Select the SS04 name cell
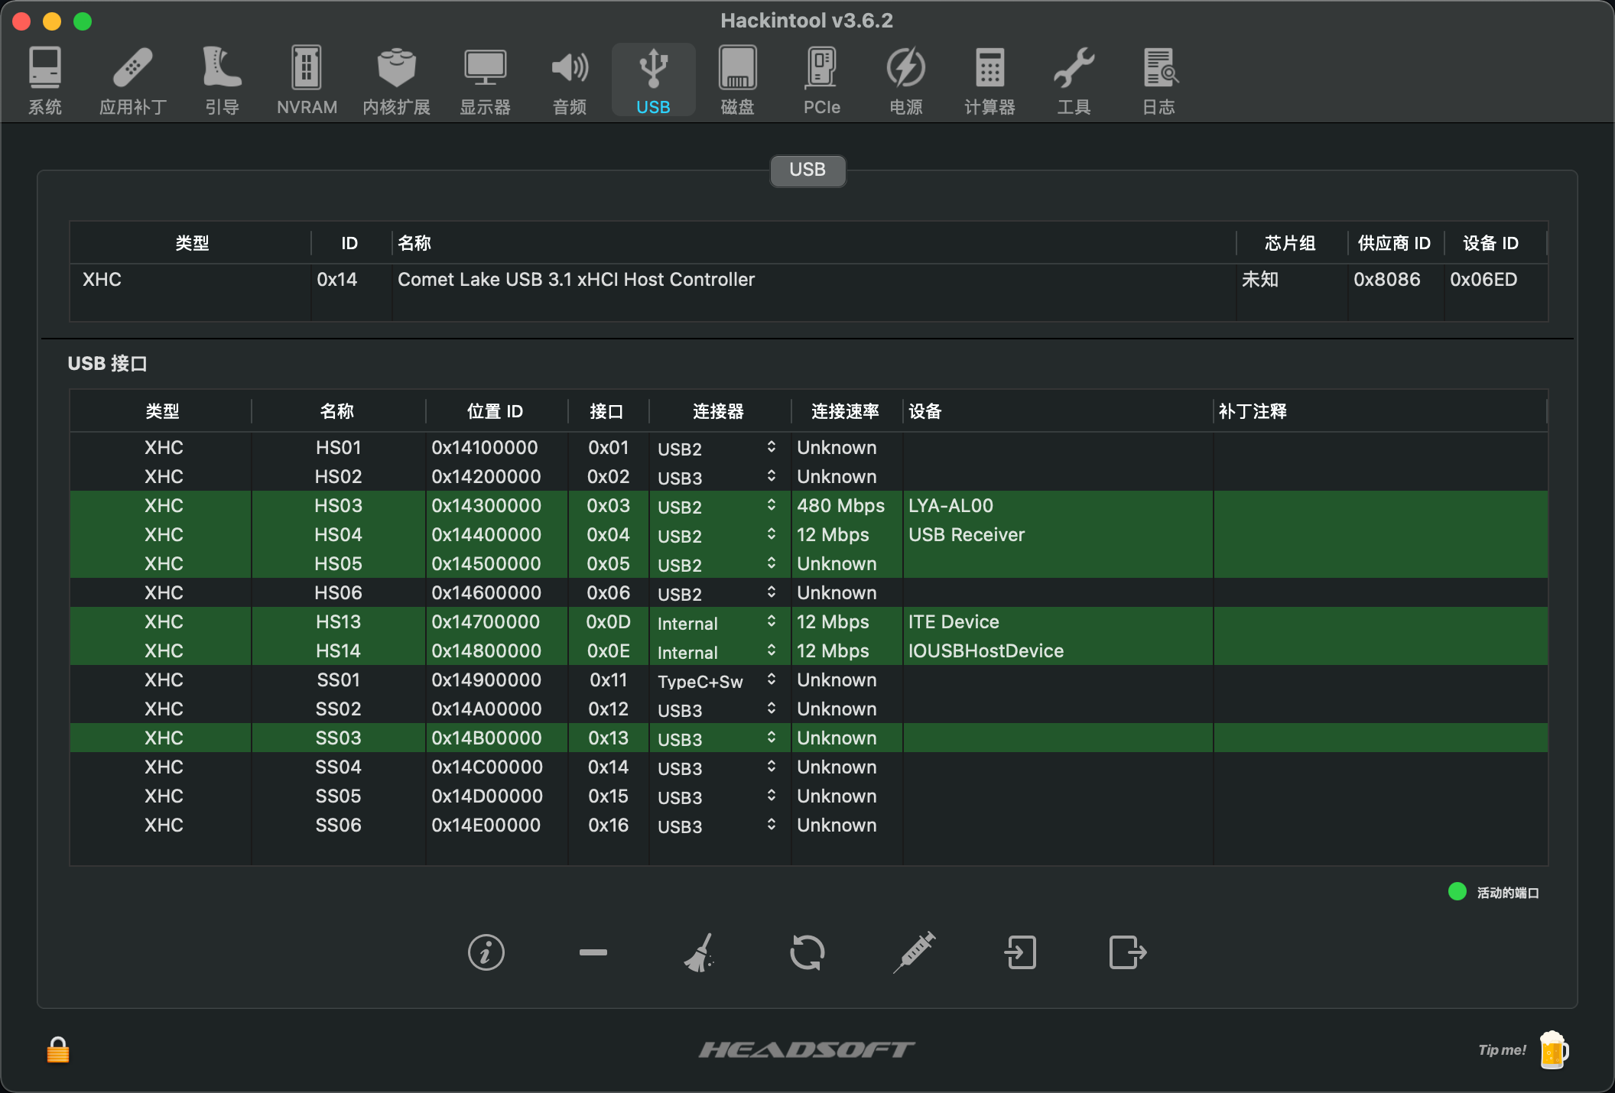The width and height of the screenshot is (1615, 1093). pos(338,767)
